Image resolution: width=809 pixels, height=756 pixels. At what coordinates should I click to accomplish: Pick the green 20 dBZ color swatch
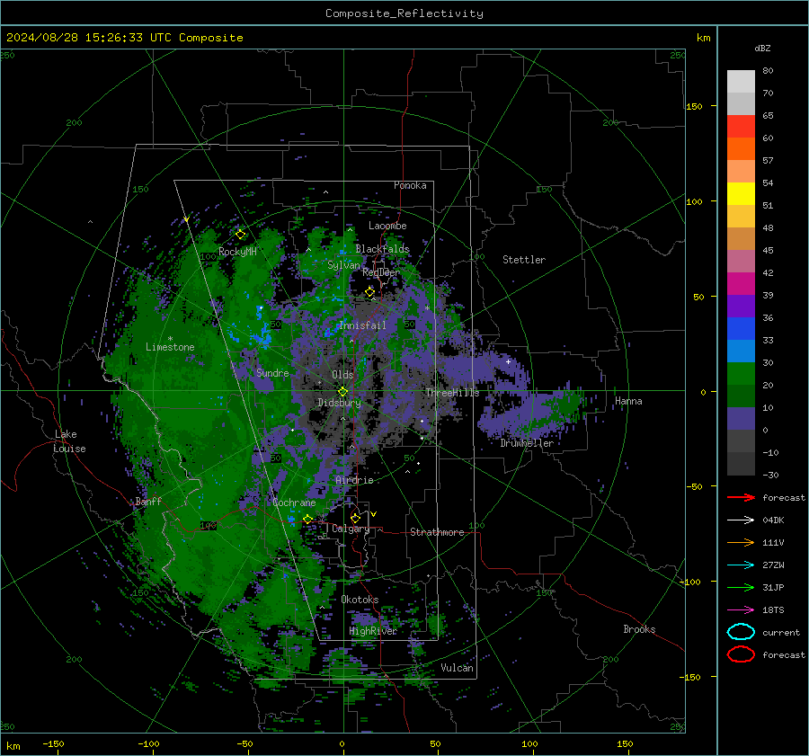tap(741, 374)
